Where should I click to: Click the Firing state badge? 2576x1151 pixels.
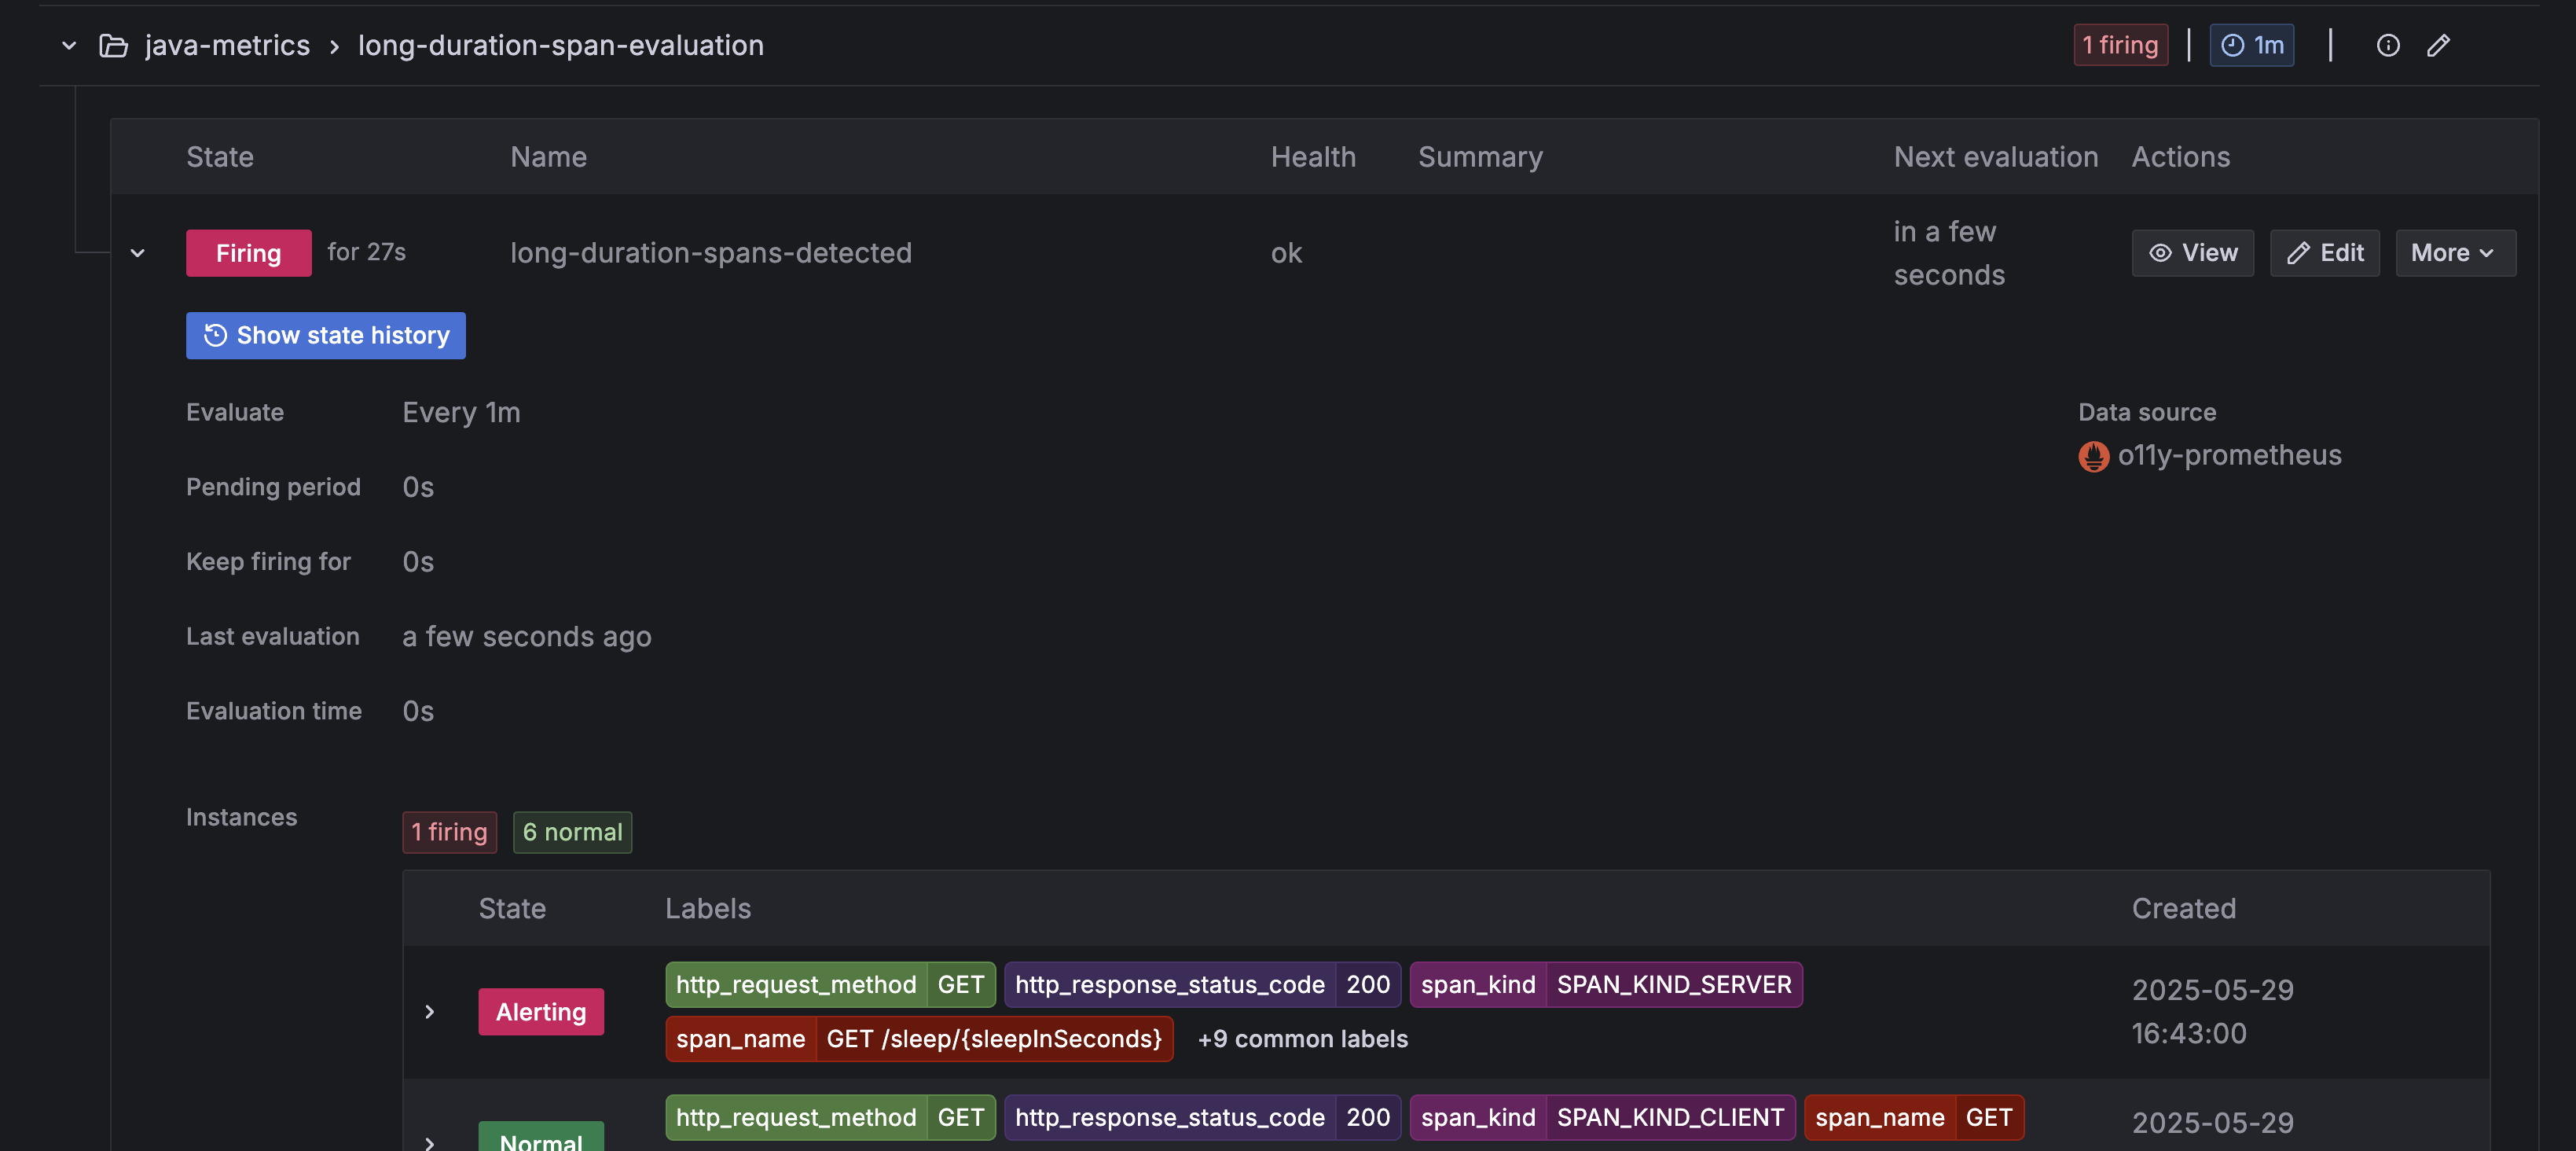248,253
